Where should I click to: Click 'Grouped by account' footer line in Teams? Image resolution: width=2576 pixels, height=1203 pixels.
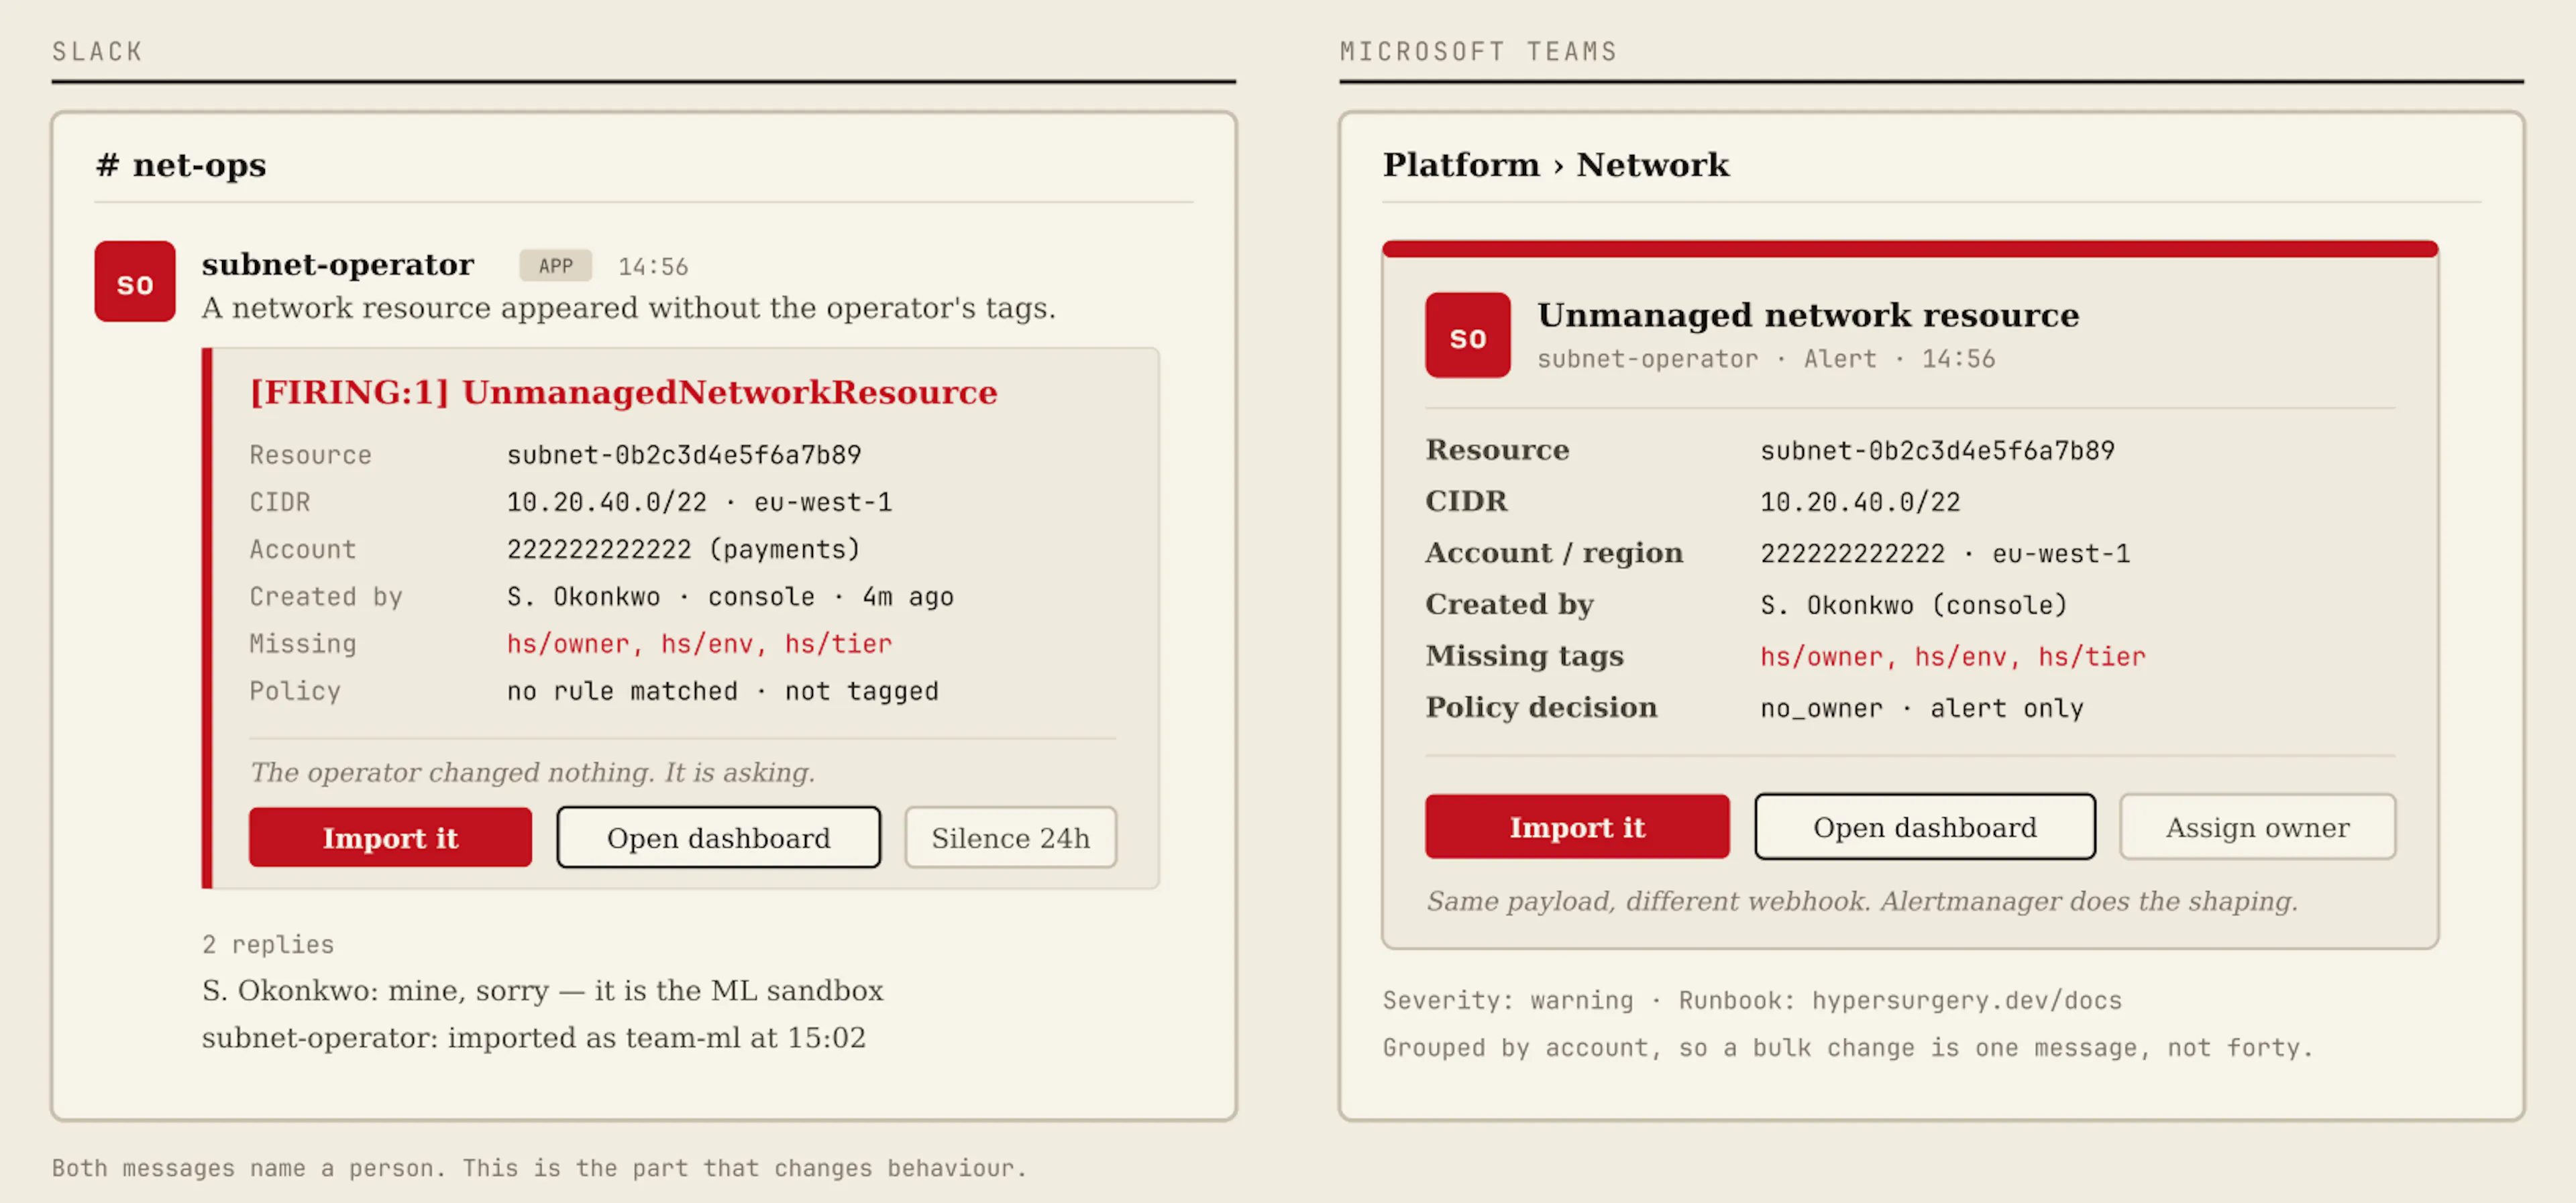click(1848, 1047)
